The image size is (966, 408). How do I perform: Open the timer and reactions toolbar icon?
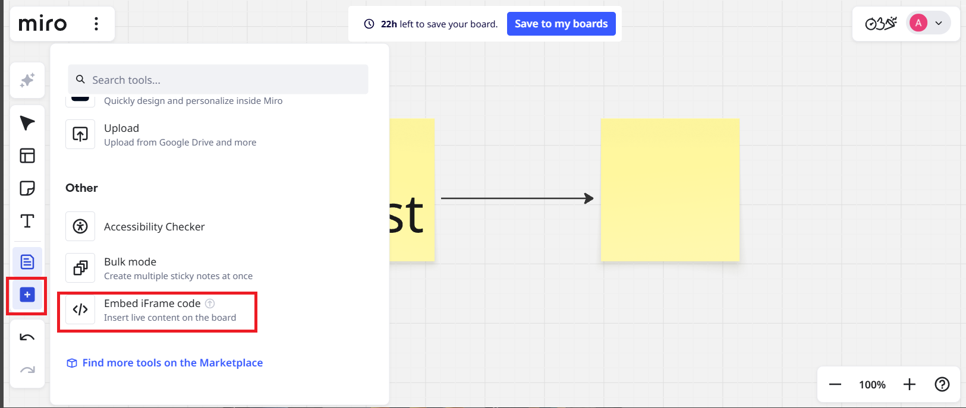click(881, 24)
